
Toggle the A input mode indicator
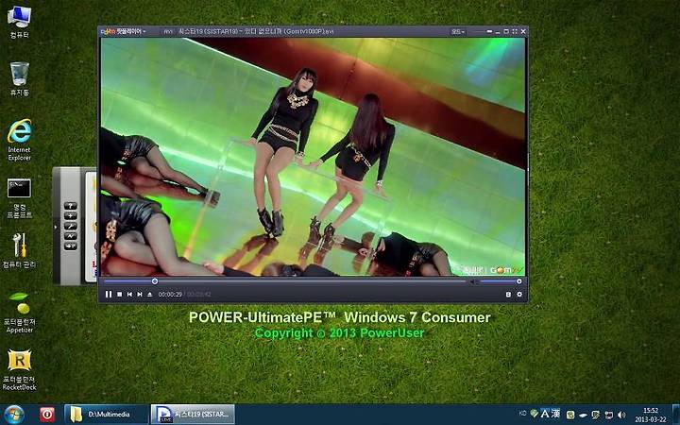tap(545, 414)
